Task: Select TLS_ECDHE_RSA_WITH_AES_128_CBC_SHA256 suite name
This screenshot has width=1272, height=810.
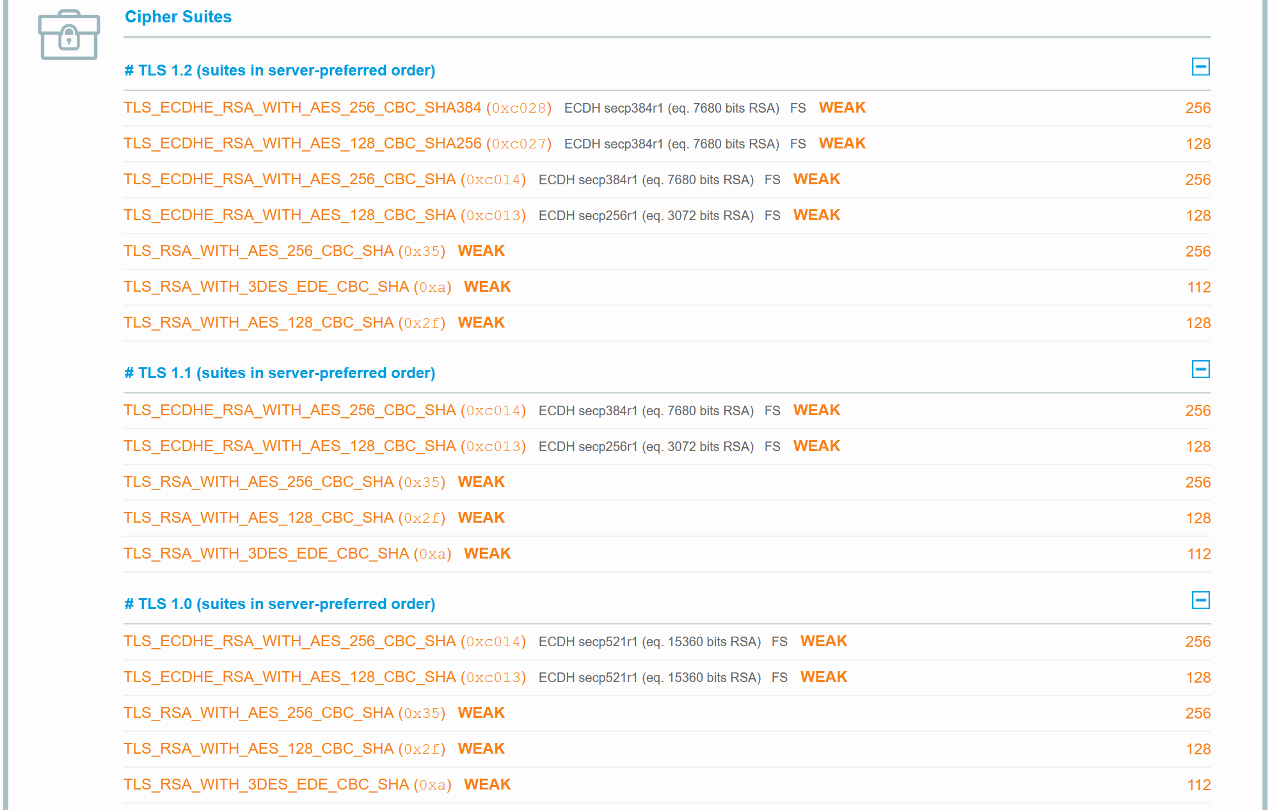Action: 302,143
